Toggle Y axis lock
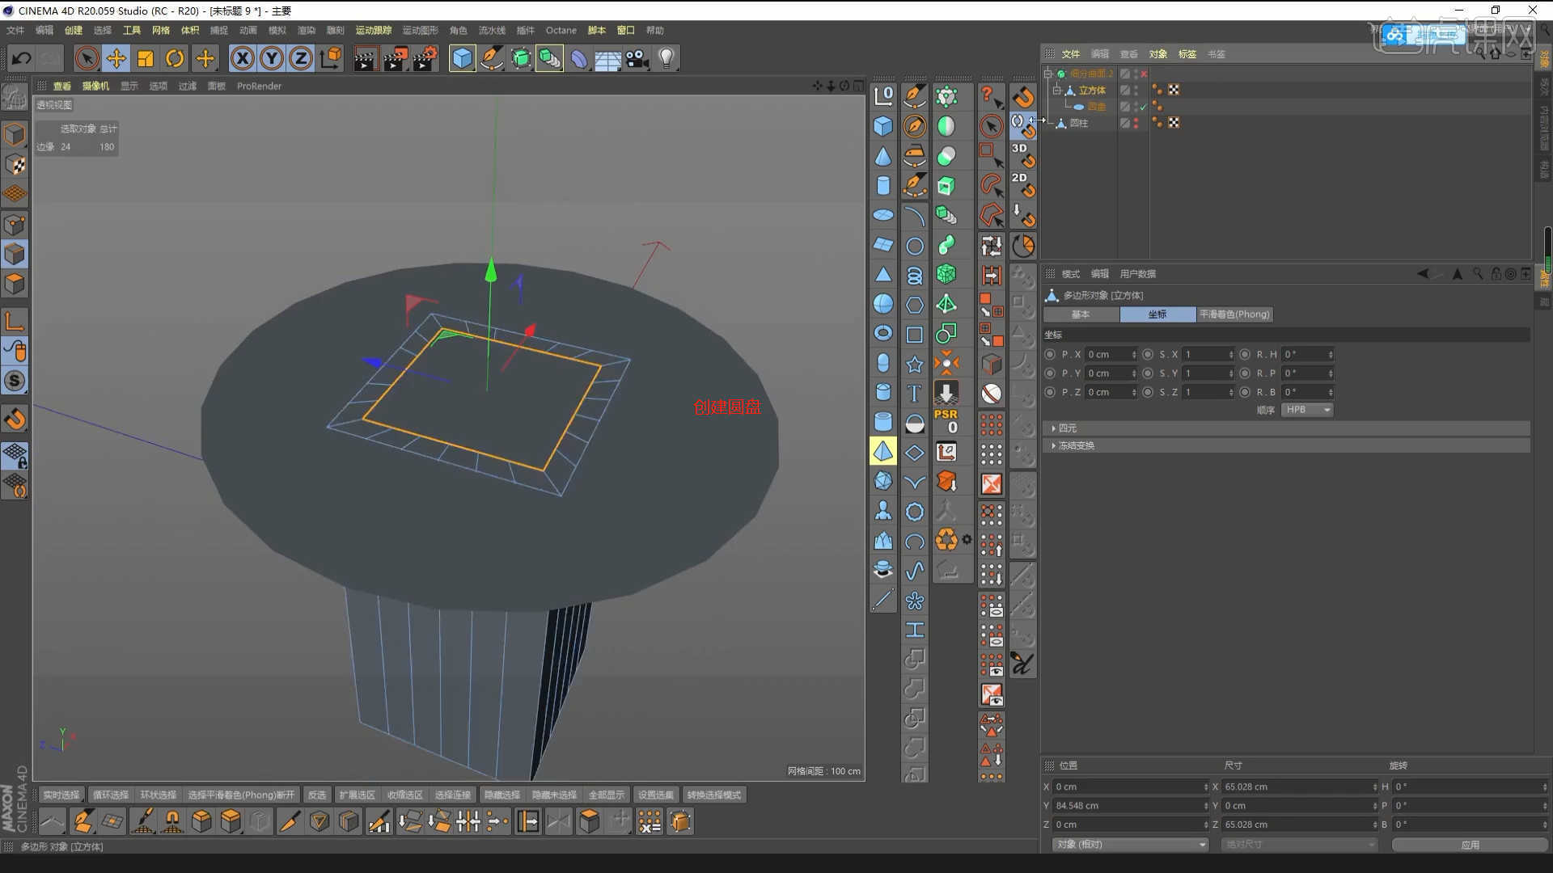This screenshot has height=873, width=1553. pos(272,58)
